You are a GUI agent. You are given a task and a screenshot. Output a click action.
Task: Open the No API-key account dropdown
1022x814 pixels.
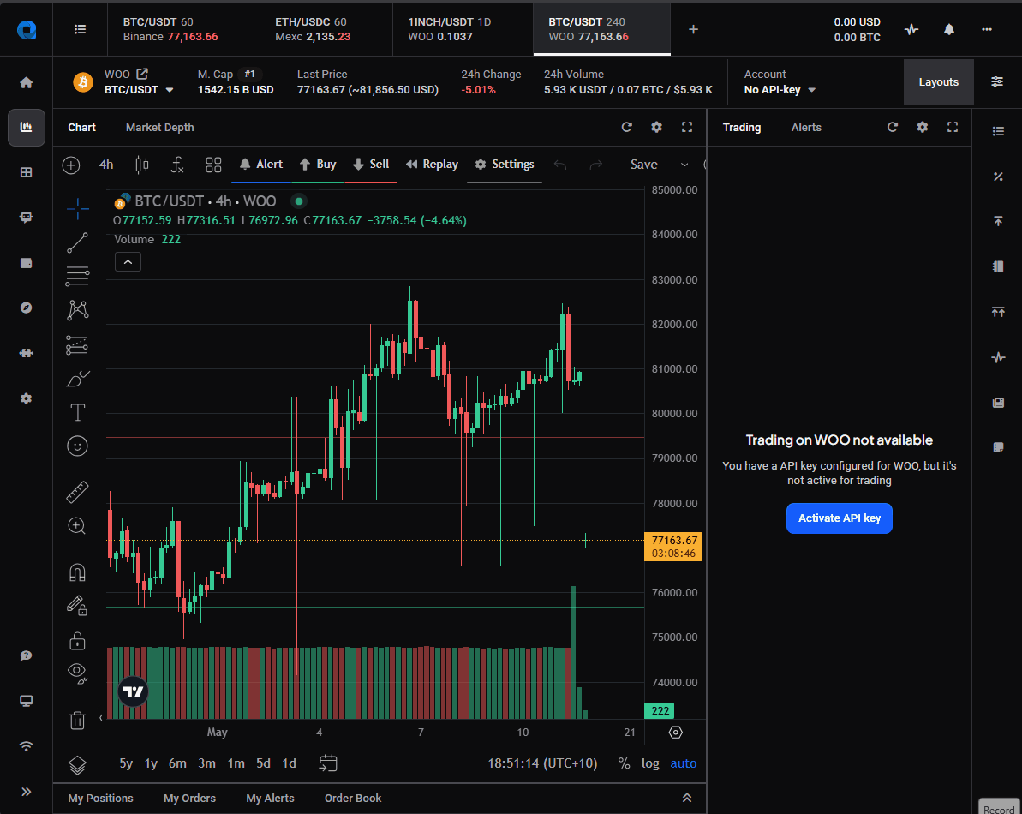click(x=780, y=90)
